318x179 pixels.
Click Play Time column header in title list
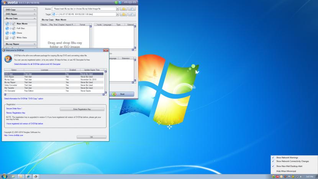(x=54, y=25)
